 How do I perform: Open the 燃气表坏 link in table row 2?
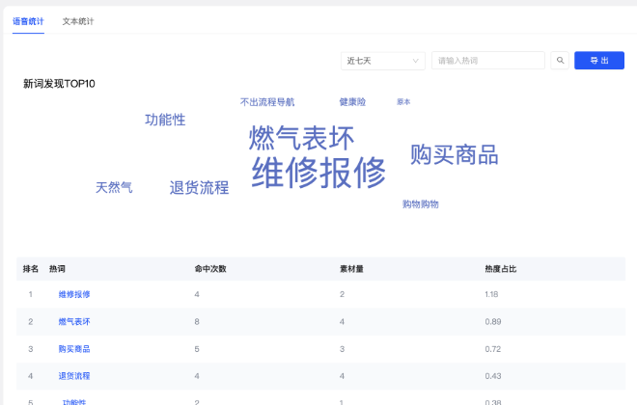pos(74,321)
